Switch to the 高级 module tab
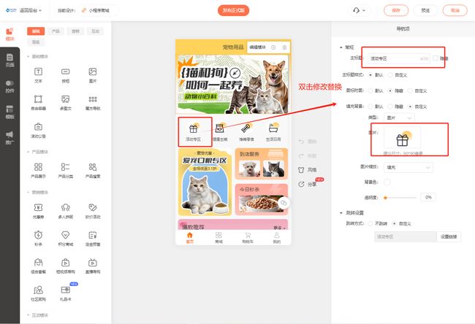475x324 pixels. (x=36, y=42)
